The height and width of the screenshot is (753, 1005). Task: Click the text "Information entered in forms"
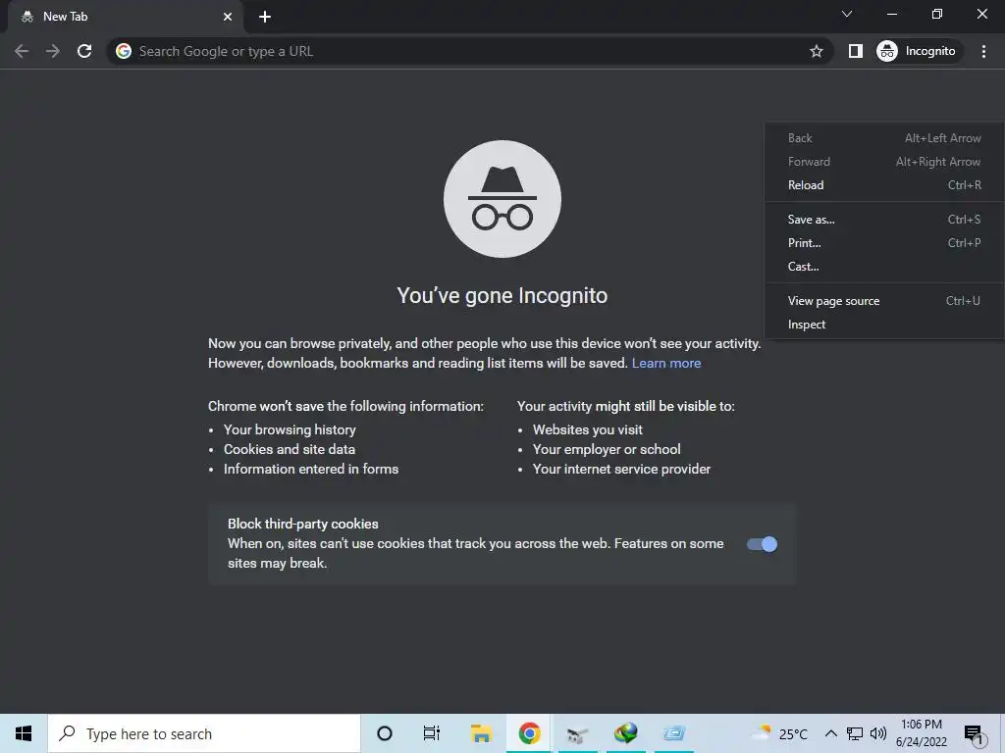[x=311, y=470]
